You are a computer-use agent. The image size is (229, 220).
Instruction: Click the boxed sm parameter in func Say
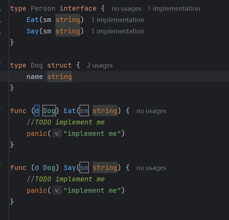point(84,168)
